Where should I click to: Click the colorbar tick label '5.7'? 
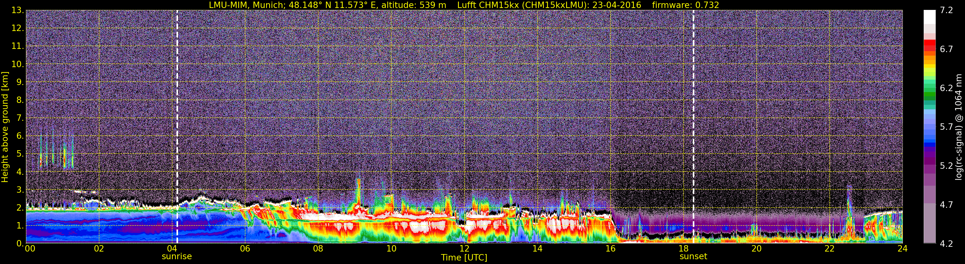pyautogui.click(x=946, y=127)
